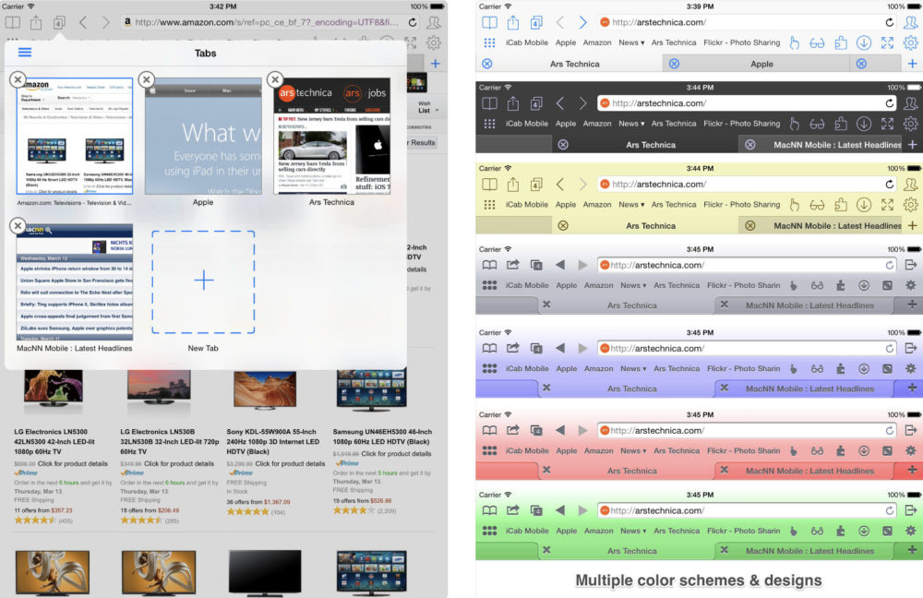
Task: Expand News dropdown in purple scheme
Action: click(633, 368)
